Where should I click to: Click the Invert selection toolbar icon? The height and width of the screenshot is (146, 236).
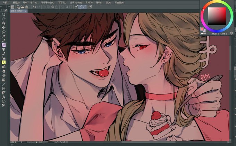pyautogui.click(x=66, y=7)
